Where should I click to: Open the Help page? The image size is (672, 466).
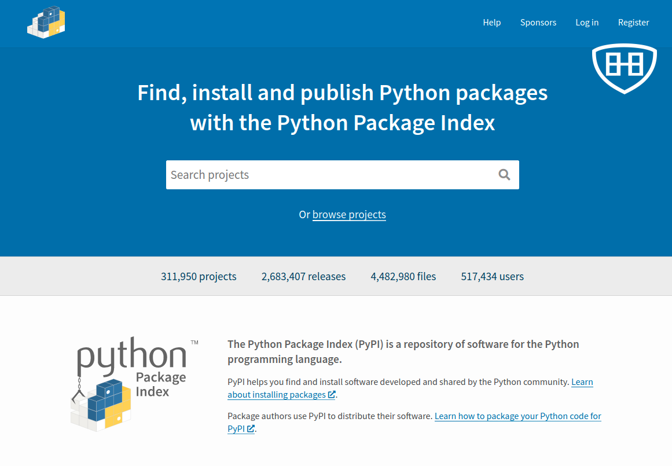491,23
